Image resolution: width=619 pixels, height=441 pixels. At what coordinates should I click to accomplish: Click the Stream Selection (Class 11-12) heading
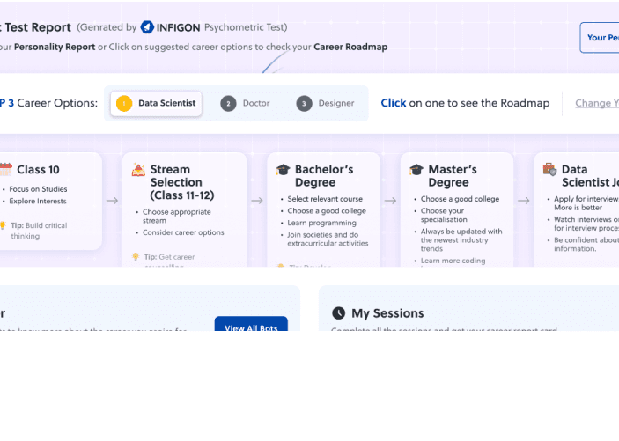click(182, 182)
